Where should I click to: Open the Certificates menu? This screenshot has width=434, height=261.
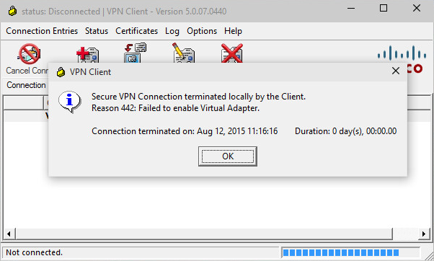pyautogui.click(x=136, y=31)
